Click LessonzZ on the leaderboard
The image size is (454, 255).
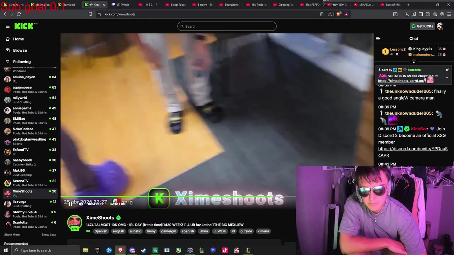(x=398, y=50)
